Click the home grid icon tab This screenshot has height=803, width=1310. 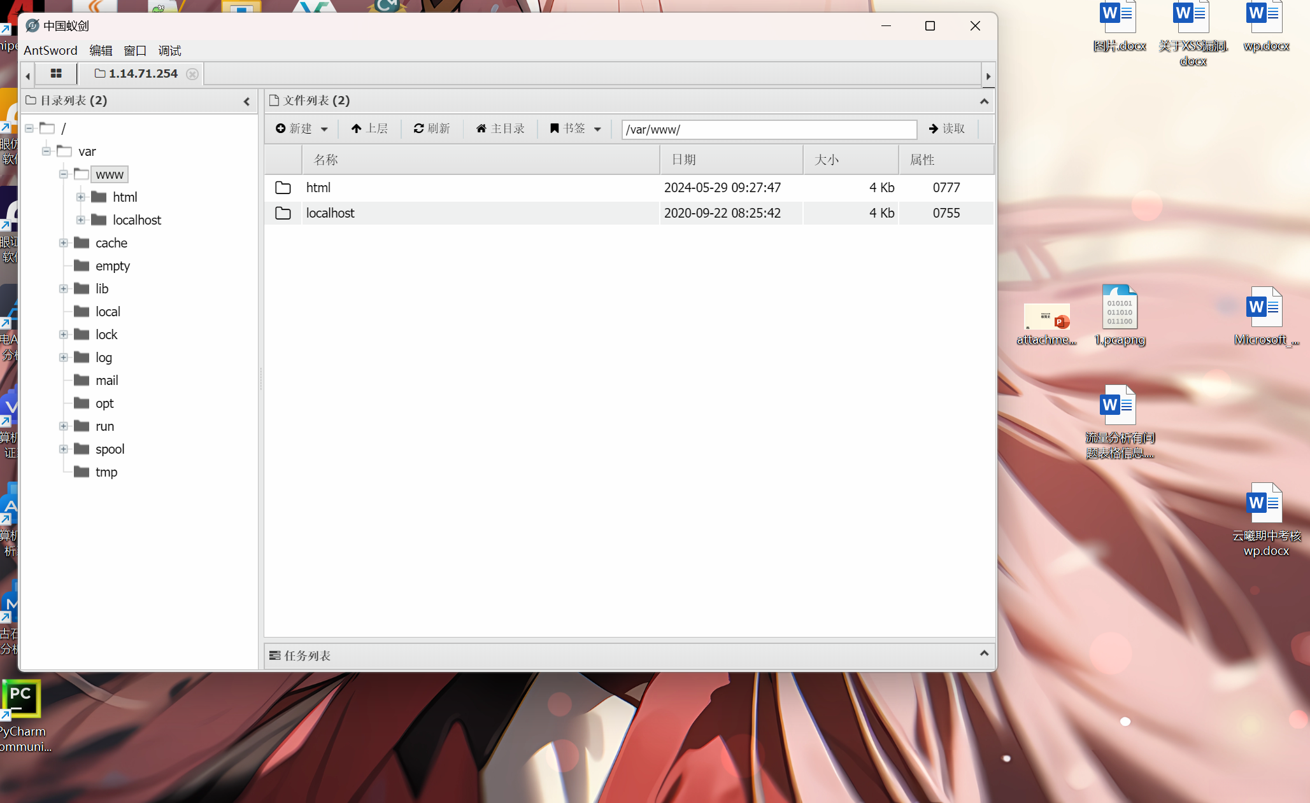pos(56,74)
